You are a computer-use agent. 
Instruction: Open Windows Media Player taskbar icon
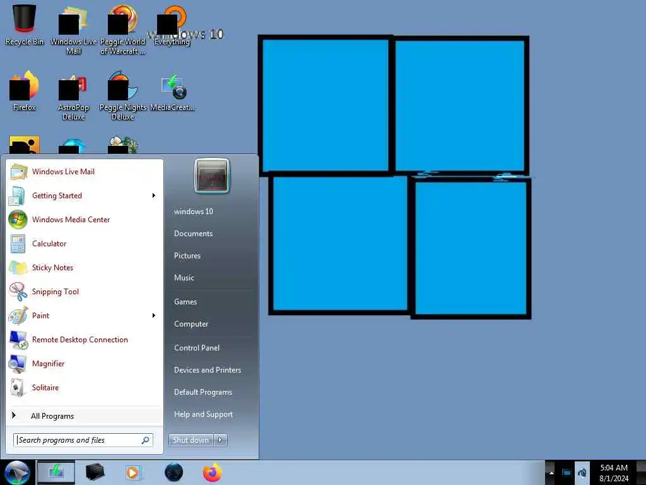coord(133,472)
